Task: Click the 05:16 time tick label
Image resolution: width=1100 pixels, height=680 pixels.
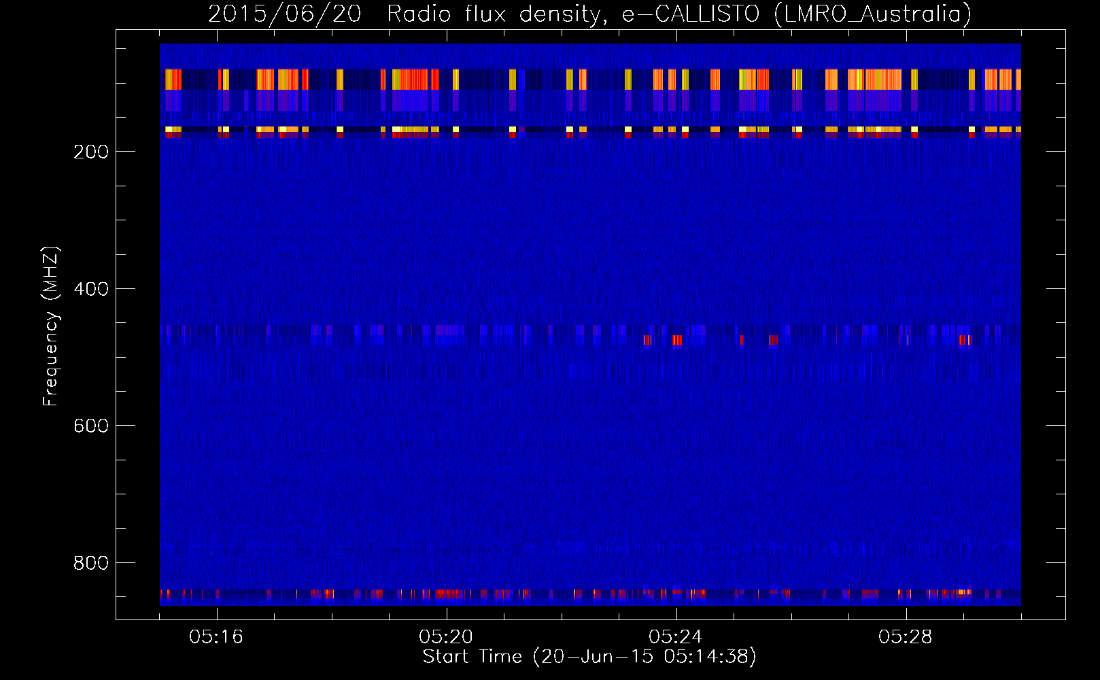Action: pyautogui.click(x=216, y=637)
